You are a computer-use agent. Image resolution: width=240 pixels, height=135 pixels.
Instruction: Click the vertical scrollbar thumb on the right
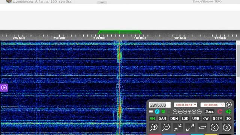pos(238,60)
